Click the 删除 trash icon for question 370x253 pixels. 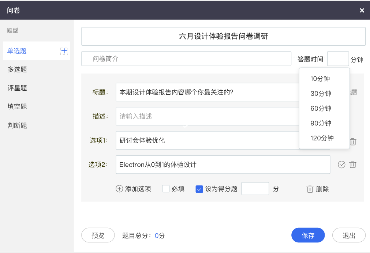[310, 189]
